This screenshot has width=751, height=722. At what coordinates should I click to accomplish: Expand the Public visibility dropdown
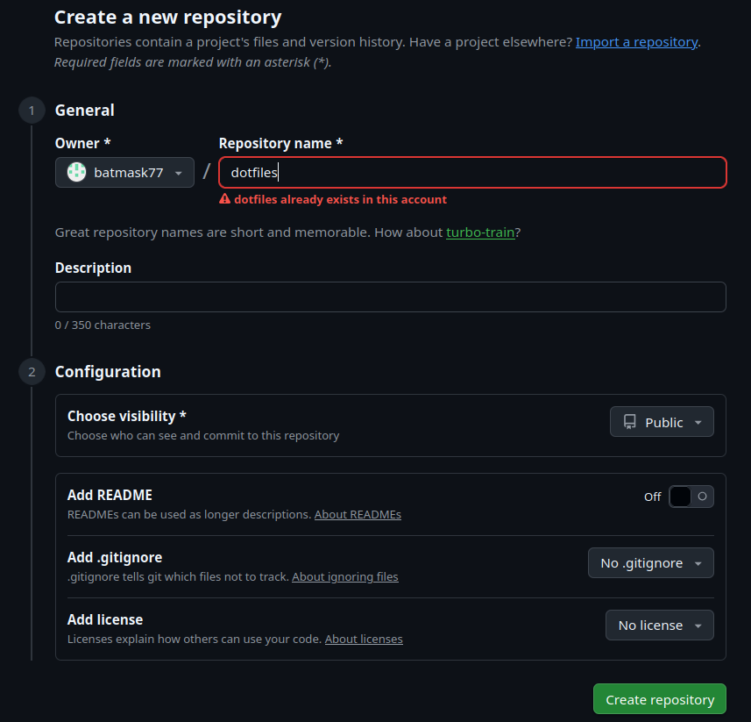662,422
